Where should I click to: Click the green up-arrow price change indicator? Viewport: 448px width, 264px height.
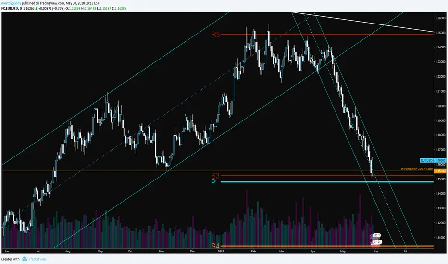point(36,8)
